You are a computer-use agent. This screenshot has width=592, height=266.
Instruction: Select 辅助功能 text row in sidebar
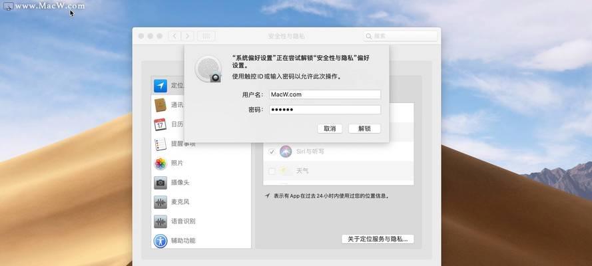click(x=183, y=240)
